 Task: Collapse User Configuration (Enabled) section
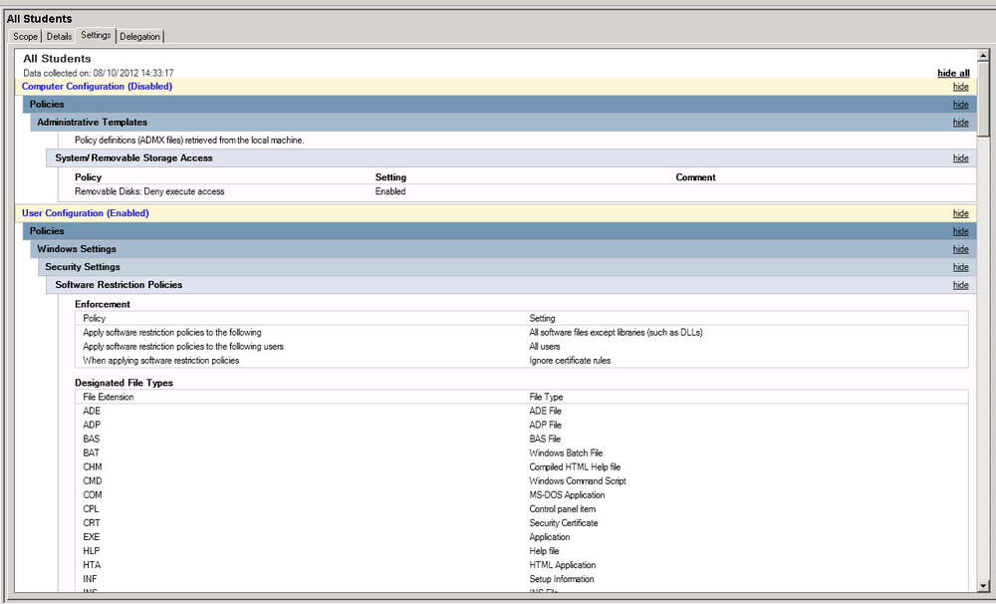pos(960,213)
